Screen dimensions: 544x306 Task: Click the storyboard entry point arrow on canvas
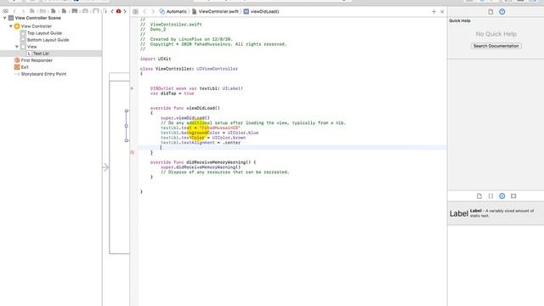pyautogui.click(x=105, y=167)
